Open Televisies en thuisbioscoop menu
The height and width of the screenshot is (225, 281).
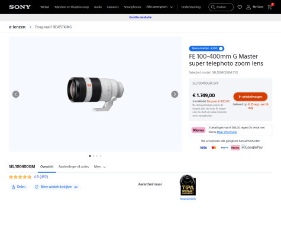pos(72,7)
